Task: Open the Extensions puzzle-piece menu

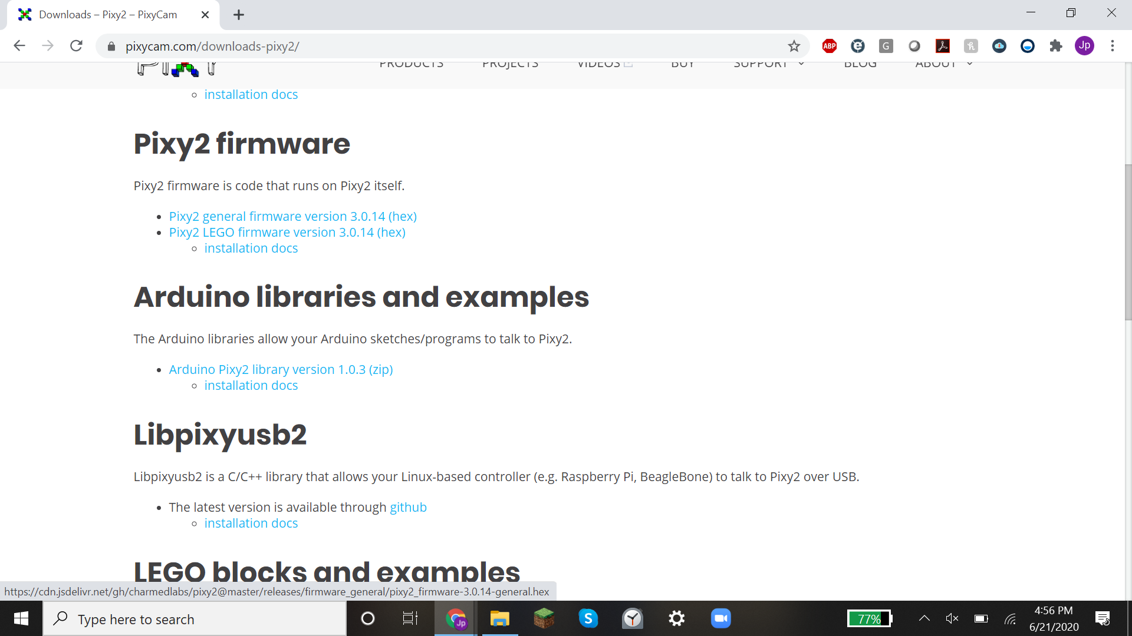Action: point(1056,45)
